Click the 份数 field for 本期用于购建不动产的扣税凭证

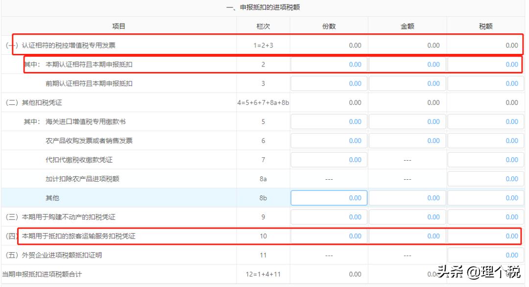pyautogui.click(x=329, y=216)
